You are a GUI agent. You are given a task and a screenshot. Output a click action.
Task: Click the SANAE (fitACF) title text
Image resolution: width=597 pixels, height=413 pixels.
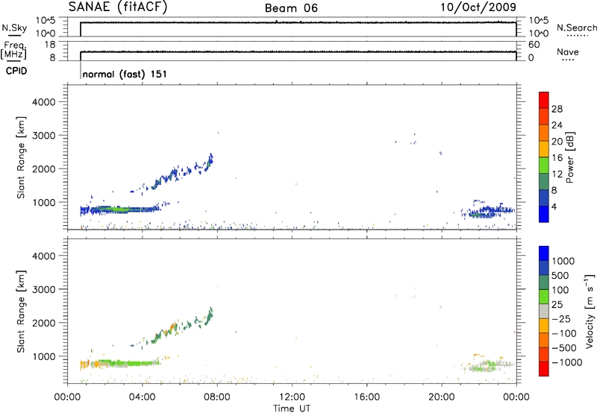(x=118, y=7)
